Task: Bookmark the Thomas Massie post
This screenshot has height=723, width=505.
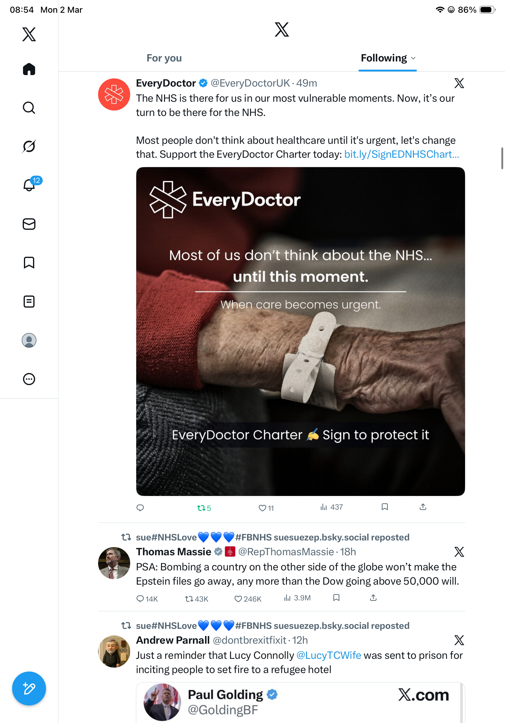Action: point(336,598)
